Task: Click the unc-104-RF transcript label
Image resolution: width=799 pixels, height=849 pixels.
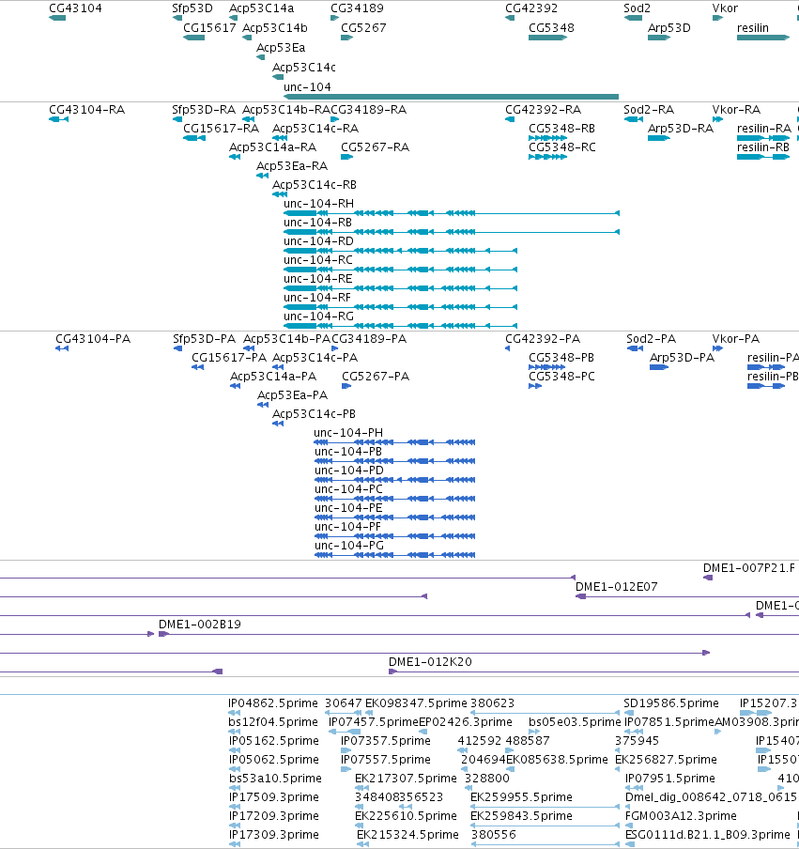Action: (x=317, y=298)
